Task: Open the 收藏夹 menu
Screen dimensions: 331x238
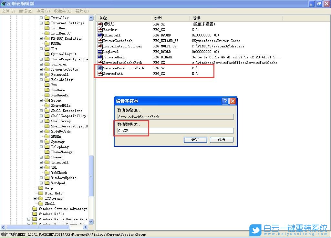Action: point(62,11)
